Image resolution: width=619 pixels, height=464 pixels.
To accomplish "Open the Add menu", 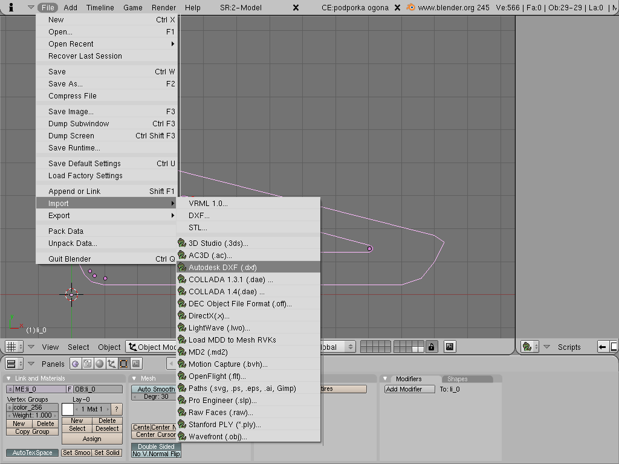I will click(71, 7).
